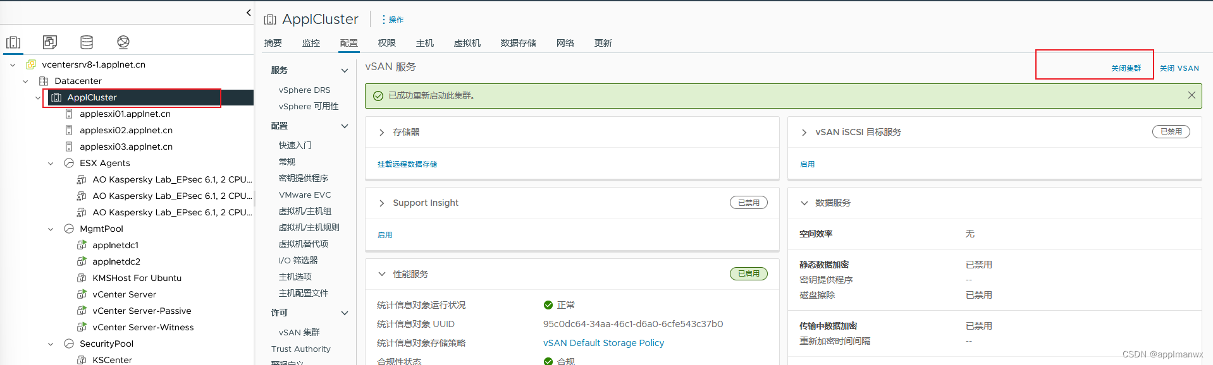Open the VMs and Templates inventory view
This screenshot has width=1213, height=365.
50,42
